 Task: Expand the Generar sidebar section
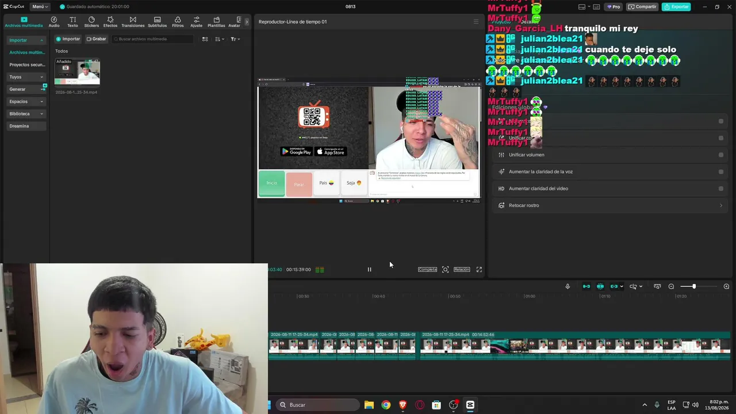[x=26, y=89]
